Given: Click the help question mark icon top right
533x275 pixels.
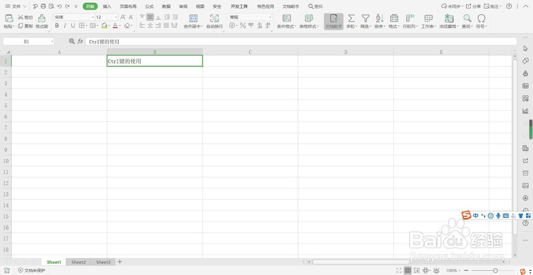Looking at the screenshot, I should click(509, 6).
